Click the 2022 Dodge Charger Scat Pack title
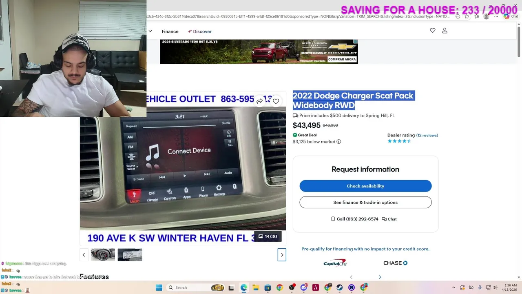This screenshot has width=522, height=294. pyautogui.click(x=353, y=100)
